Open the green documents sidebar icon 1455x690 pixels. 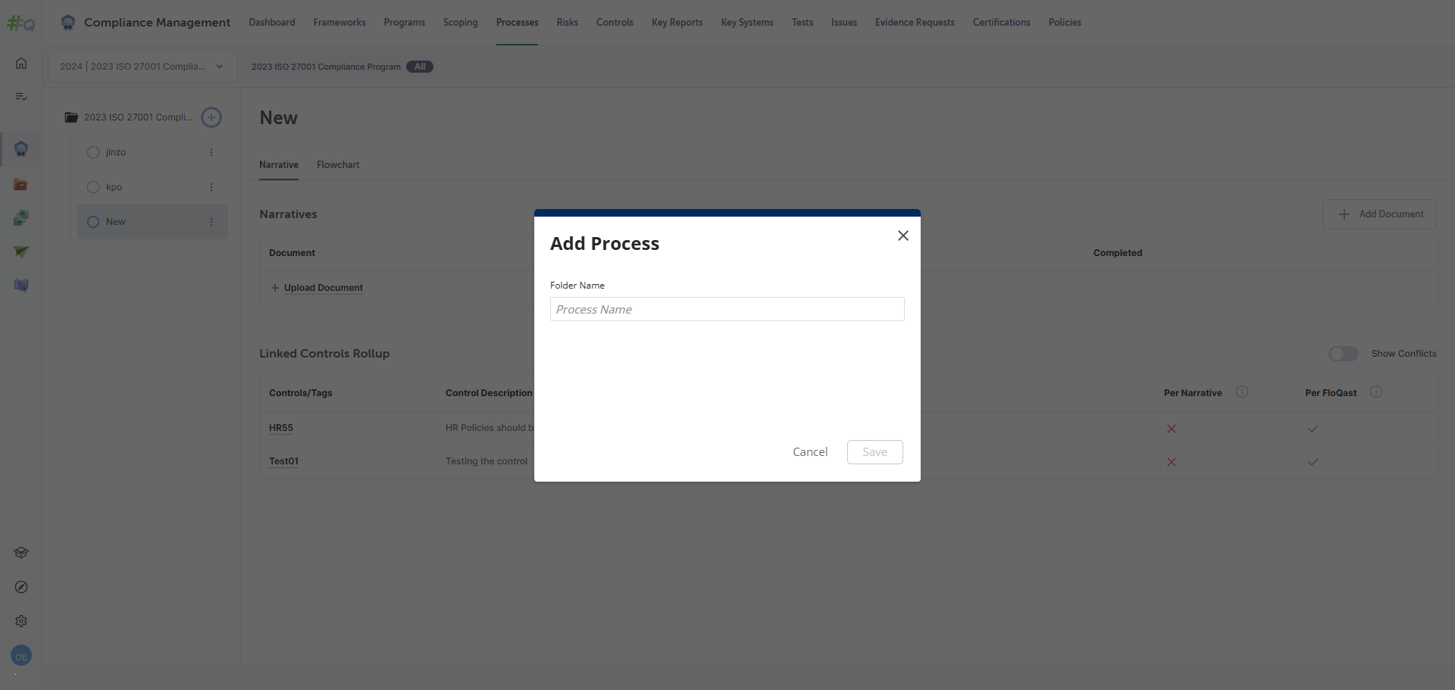pos(21,218)
